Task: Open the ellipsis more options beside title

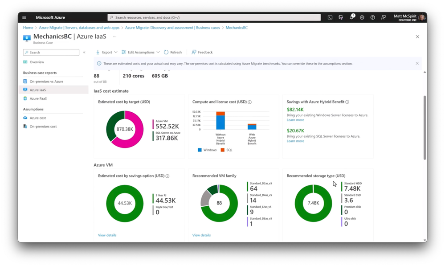Action: (114, 37)
